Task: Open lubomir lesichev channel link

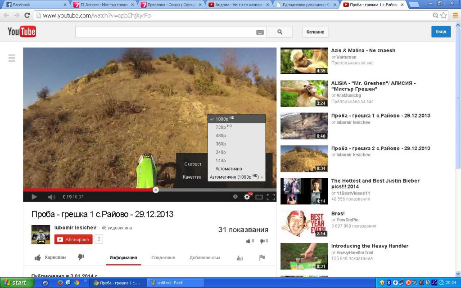Action: pos(75,227)
